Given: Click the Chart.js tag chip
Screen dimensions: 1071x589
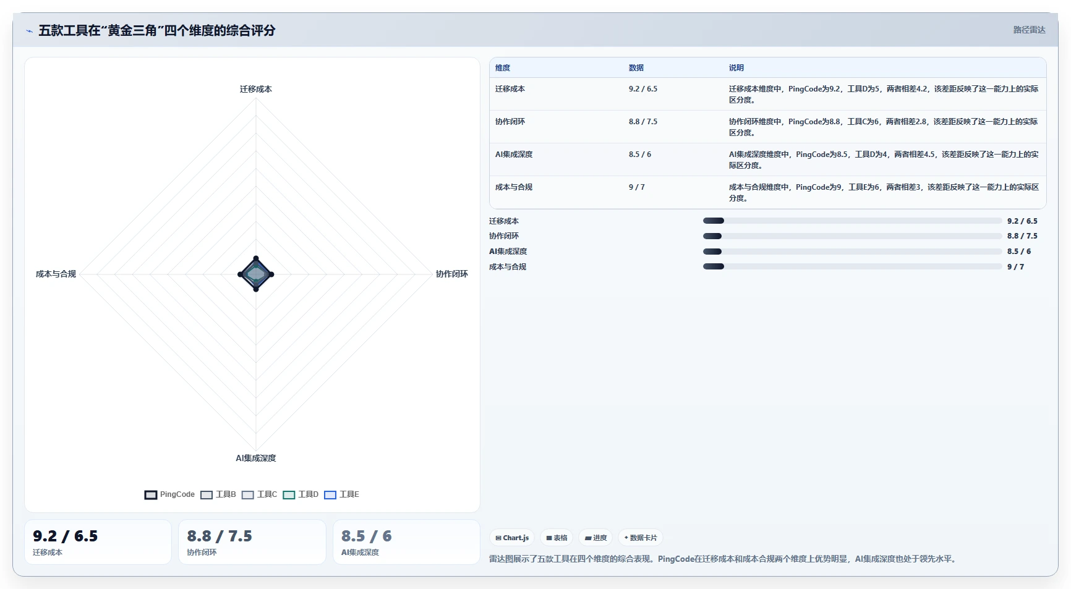Looking at the screenshot, I should coord(512,538).
